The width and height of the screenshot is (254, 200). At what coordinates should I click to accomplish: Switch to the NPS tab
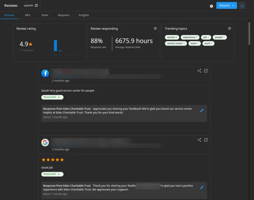28,15
